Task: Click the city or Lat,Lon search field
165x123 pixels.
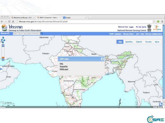Action: click(27, 34)
